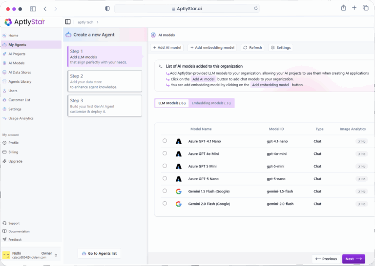Toggle Image Analytics No badge for gemini-1.5-flash
Screen dimensions: 375x266
pyautogui.click(x=362, y=191)
